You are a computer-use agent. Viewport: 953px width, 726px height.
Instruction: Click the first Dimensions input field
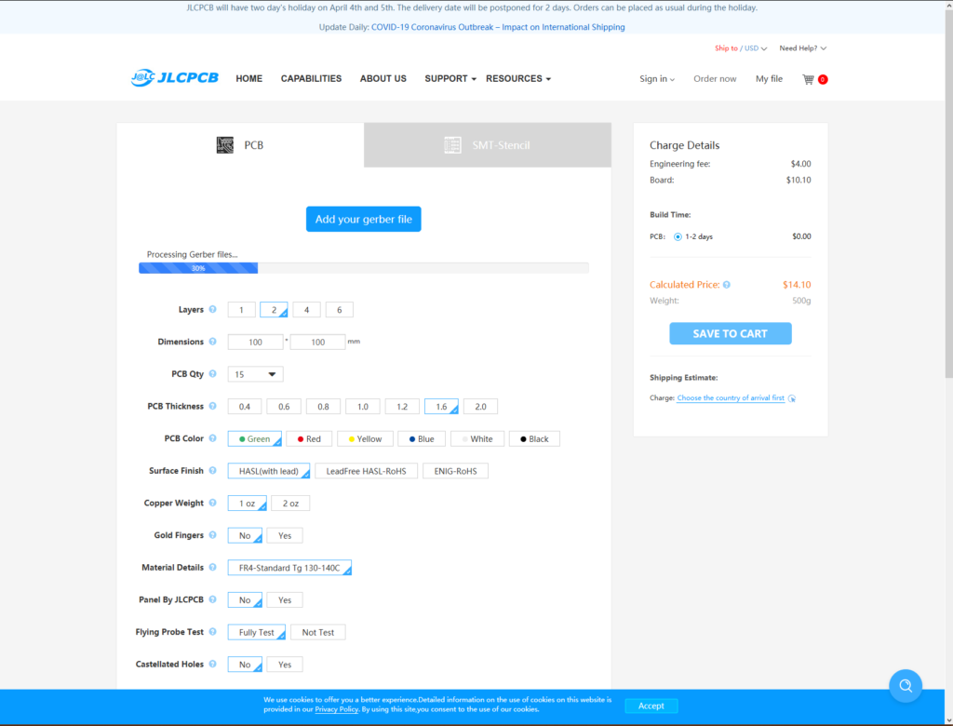pyautogui.click(x=255, y=342)
